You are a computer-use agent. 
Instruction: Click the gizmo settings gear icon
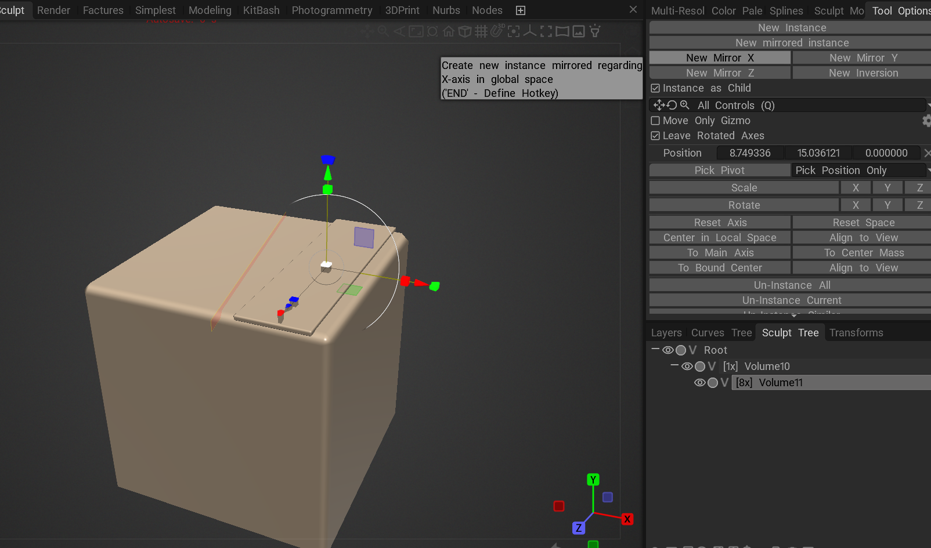click(x=926, y=121)
